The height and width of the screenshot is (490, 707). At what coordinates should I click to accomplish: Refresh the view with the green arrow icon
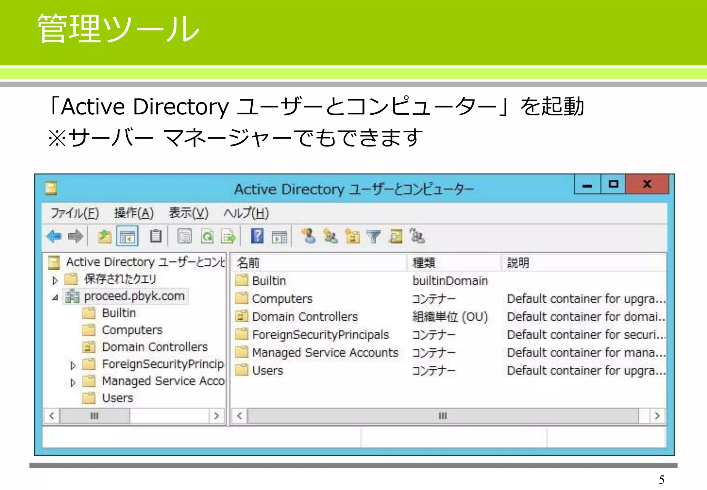point(207,237)
